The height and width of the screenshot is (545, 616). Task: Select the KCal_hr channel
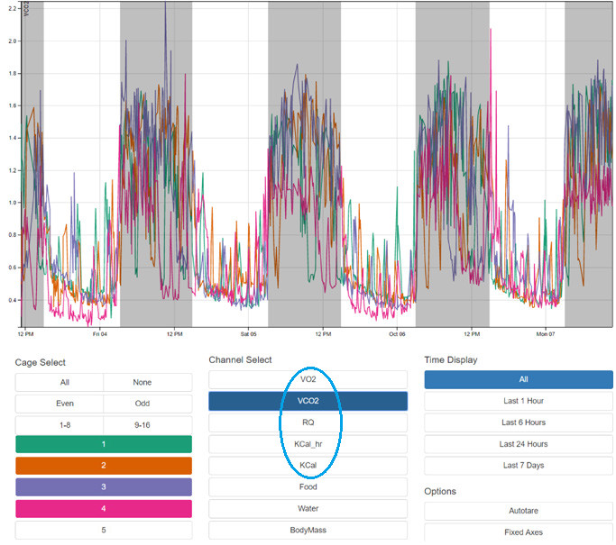[x=308, y=444]
